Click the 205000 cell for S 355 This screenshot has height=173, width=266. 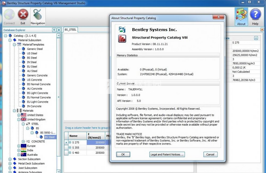click(x=95, y=148)
